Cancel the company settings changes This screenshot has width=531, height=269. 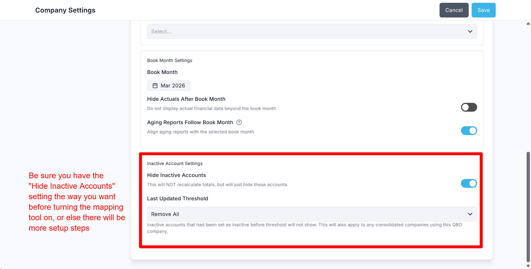454,10
